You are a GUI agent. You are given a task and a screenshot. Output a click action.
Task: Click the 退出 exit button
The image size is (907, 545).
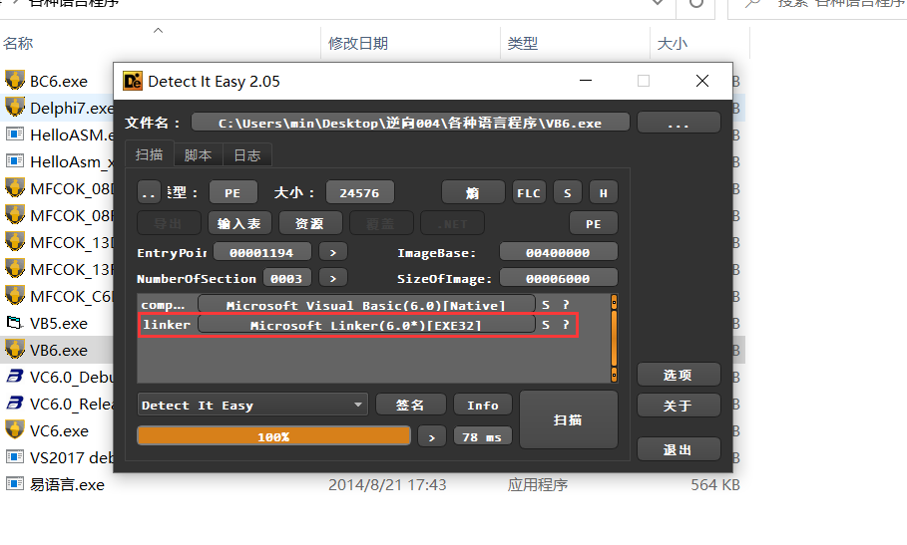point(679,449)
